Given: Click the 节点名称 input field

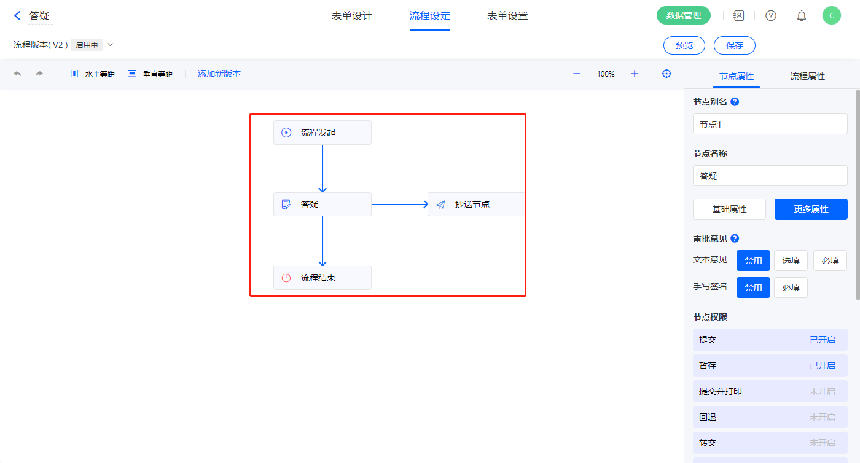Looking at the screenshot, I should tap(770, 175).
